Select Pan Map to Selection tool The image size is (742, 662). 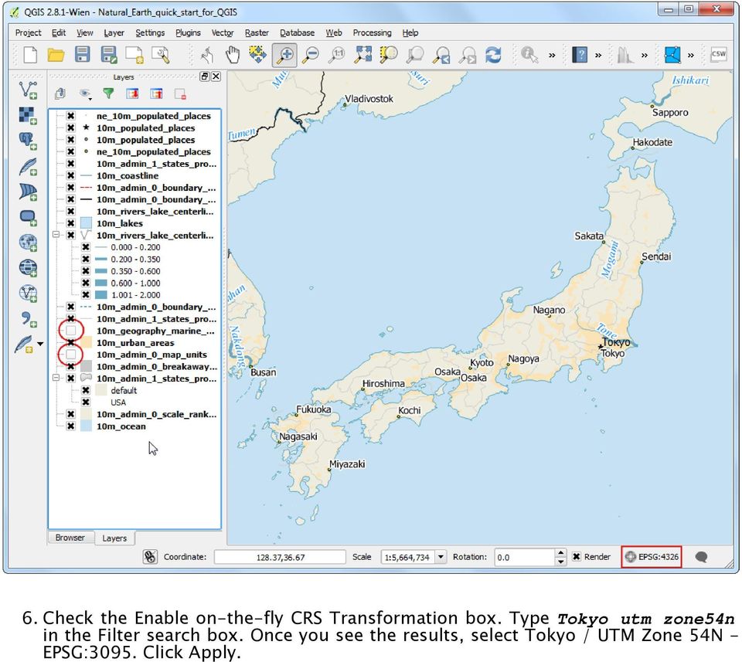tap(258, 55)
